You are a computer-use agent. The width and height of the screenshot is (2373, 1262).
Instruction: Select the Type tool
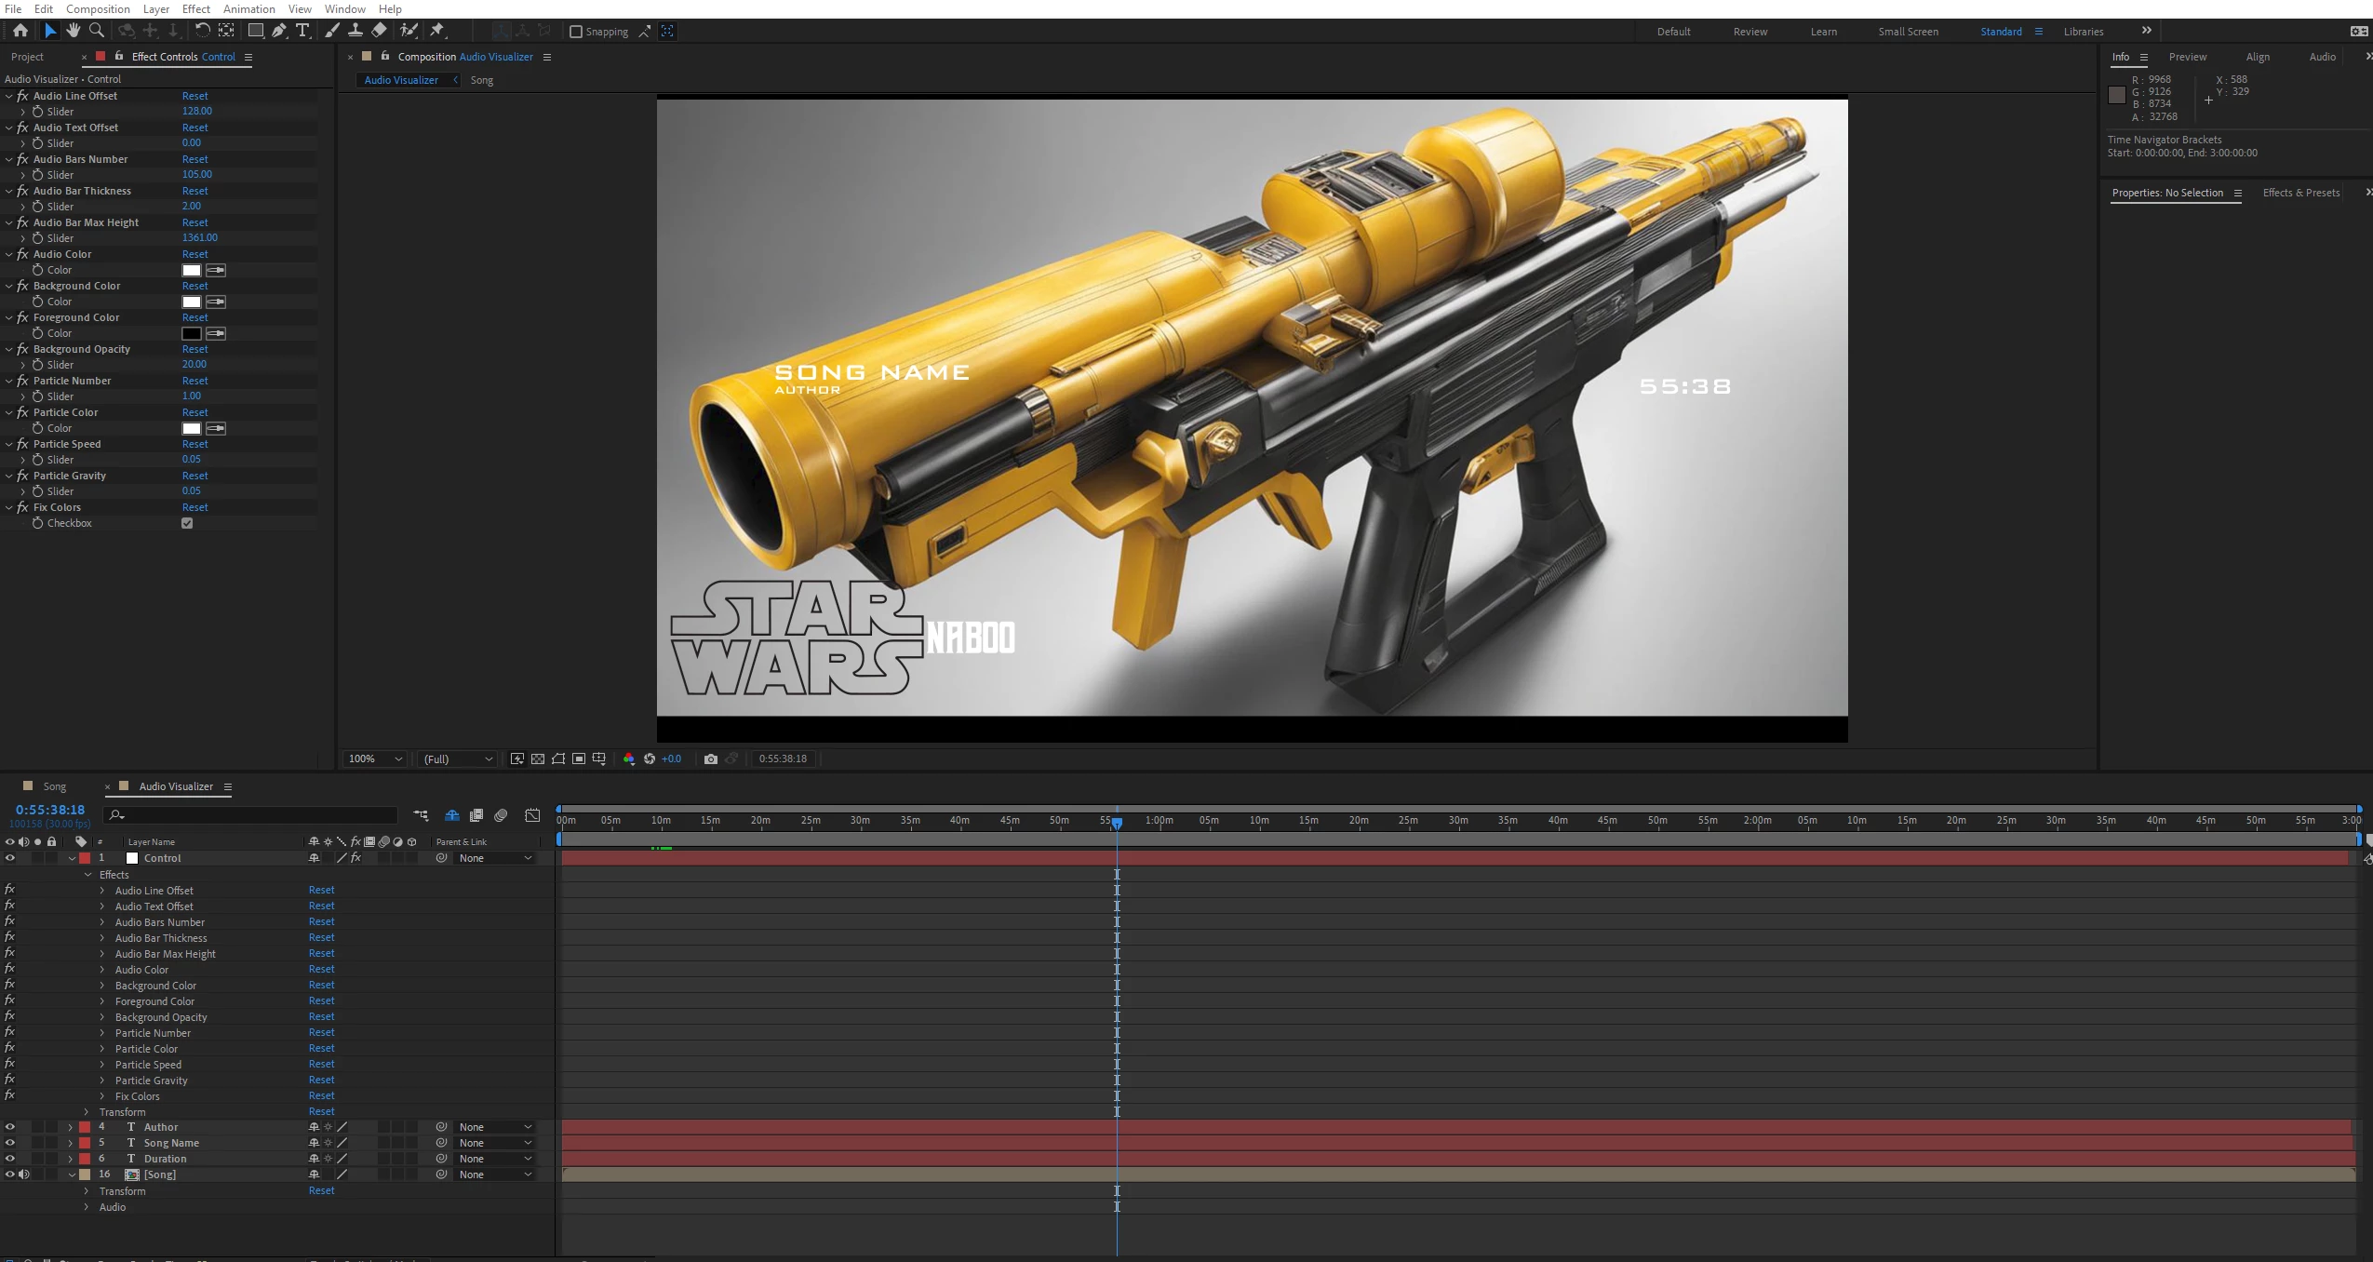302,31
